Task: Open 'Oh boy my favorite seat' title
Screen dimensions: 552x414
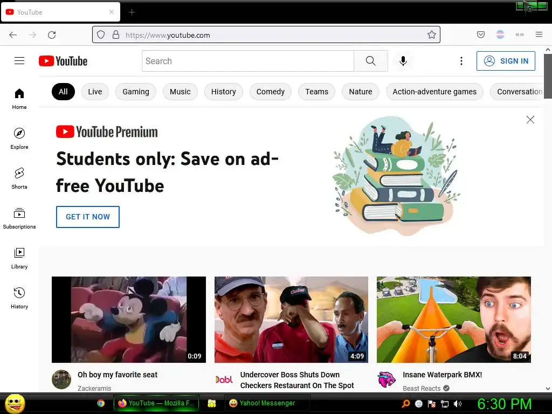Action: pos(118,375)
